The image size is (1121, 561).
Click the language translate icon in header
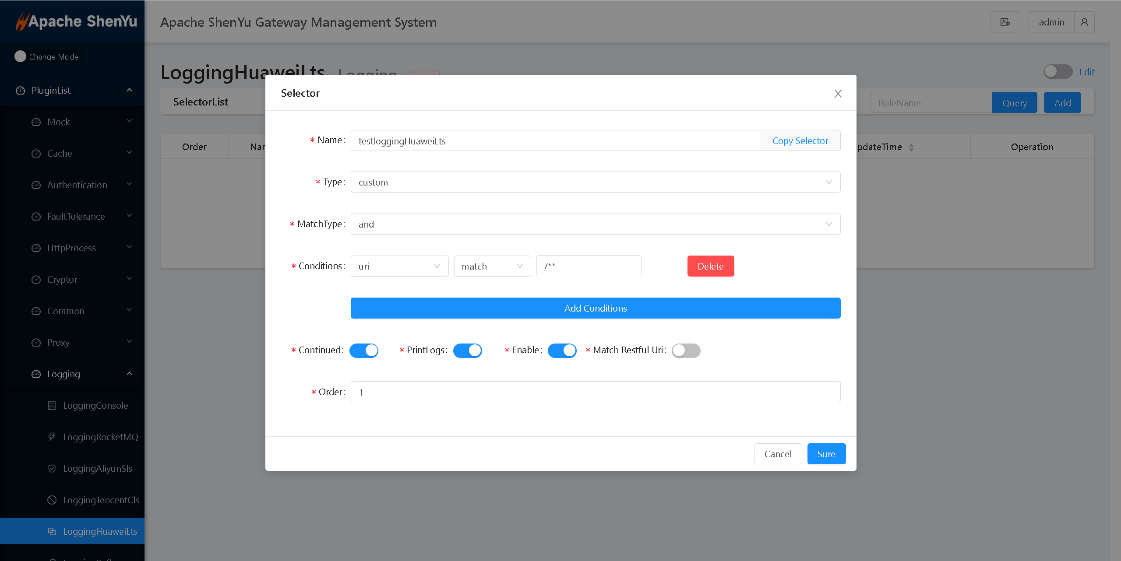1005,22
